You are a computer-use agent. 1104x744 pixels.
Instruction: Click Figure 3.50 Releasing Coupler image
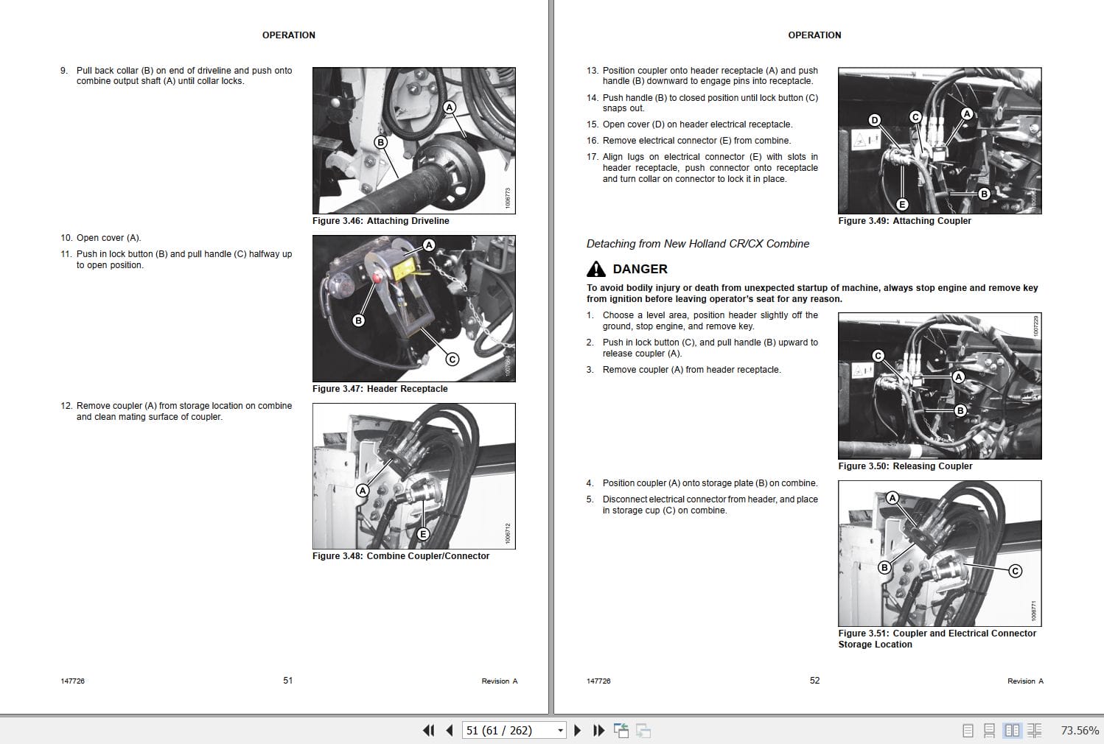pos(940,386)
